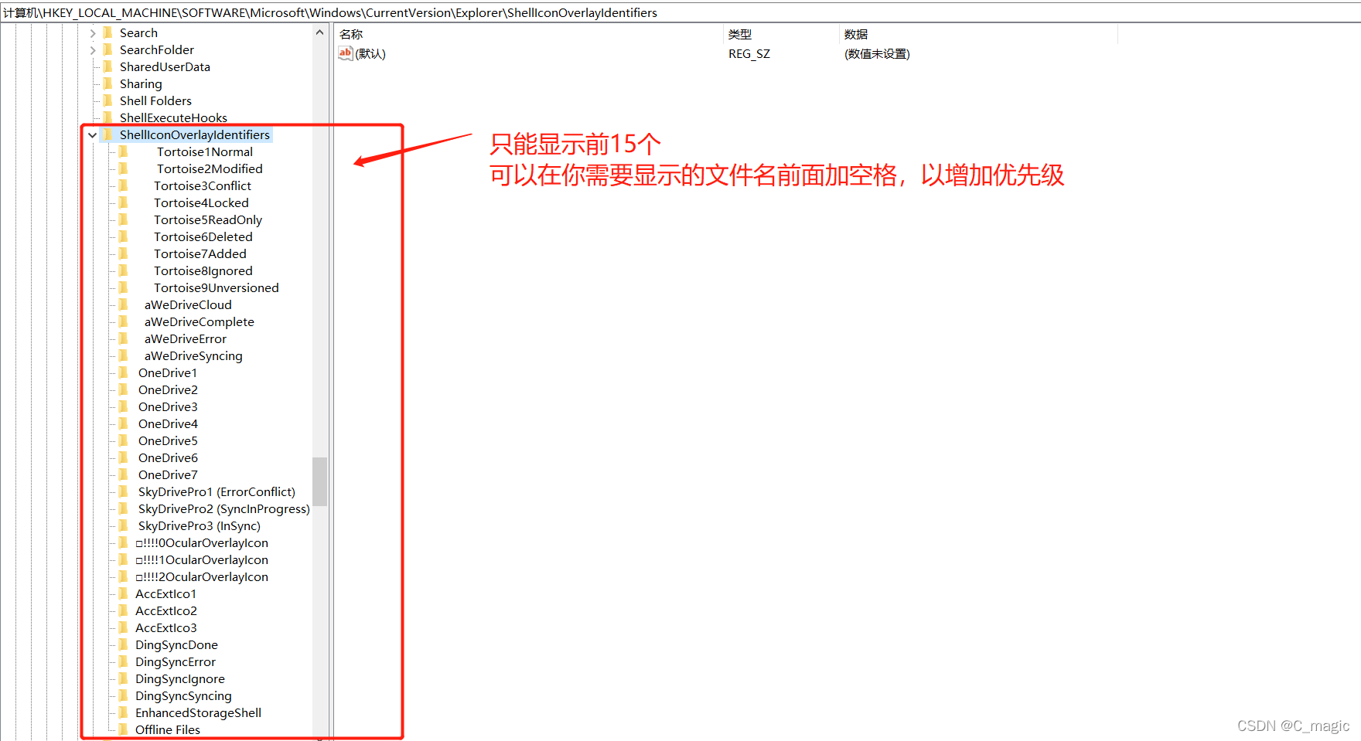Screen dimensions: 1361x741
Task: Select the Shell Folders key
Action: coord(155,100)
